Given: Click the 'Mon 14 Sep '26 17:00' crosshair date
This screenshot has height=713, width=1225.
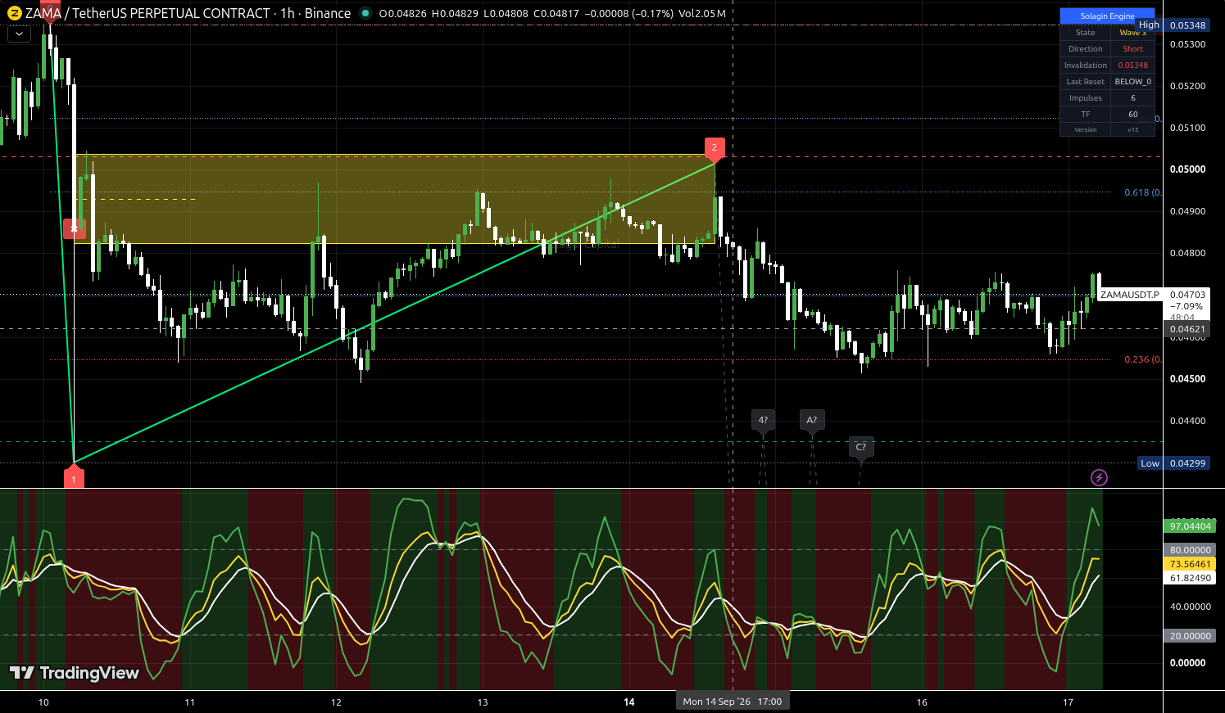Looking at the screenshot, I should [x=733, y=702].
